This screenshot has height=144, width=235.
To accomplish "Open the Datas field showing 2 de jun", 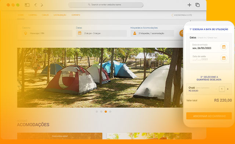I will coord(101,33).
